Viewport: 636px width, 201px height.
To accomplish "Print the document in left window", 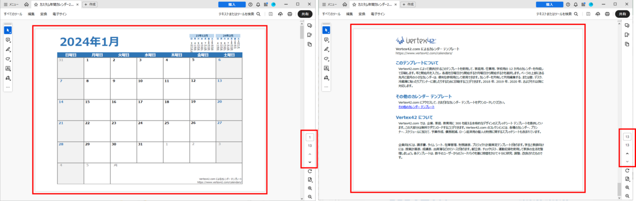I will 289,14.
